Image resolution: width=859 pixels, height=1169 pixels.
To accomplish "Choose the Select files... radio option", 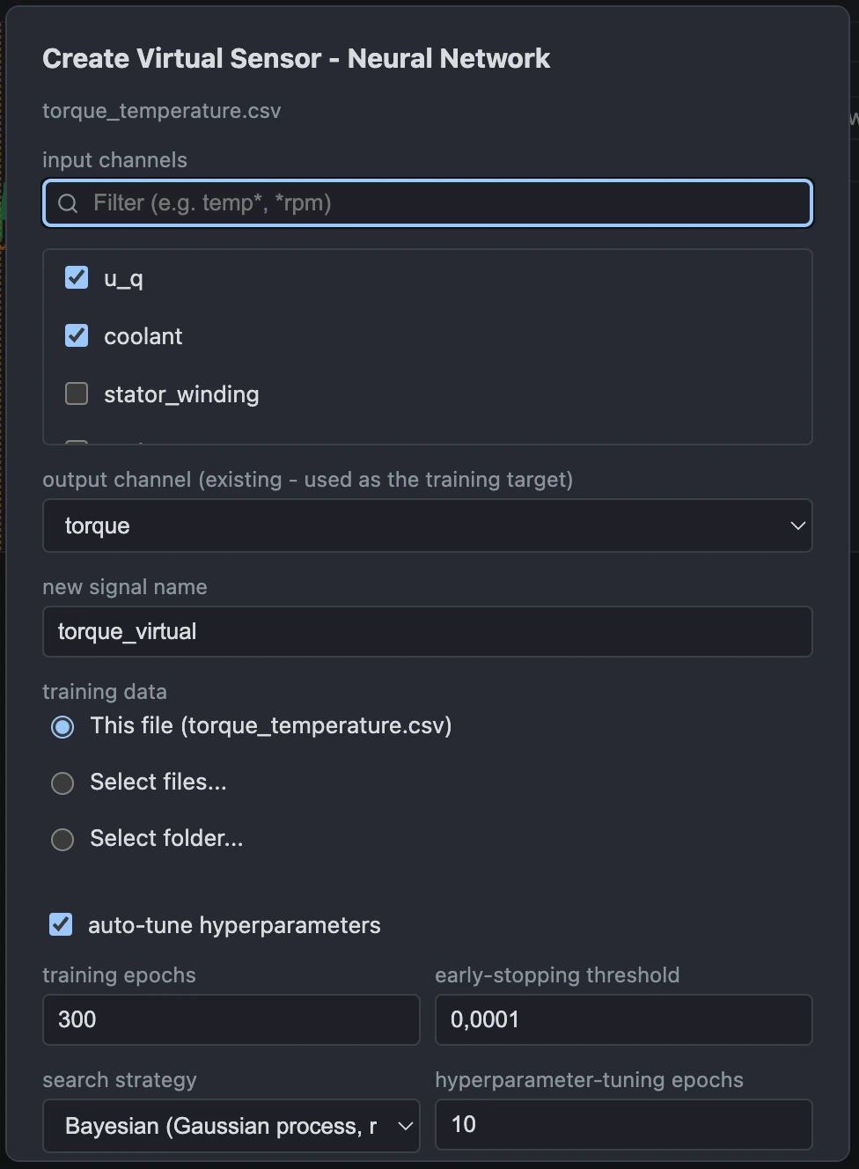I will click(62, 783).
